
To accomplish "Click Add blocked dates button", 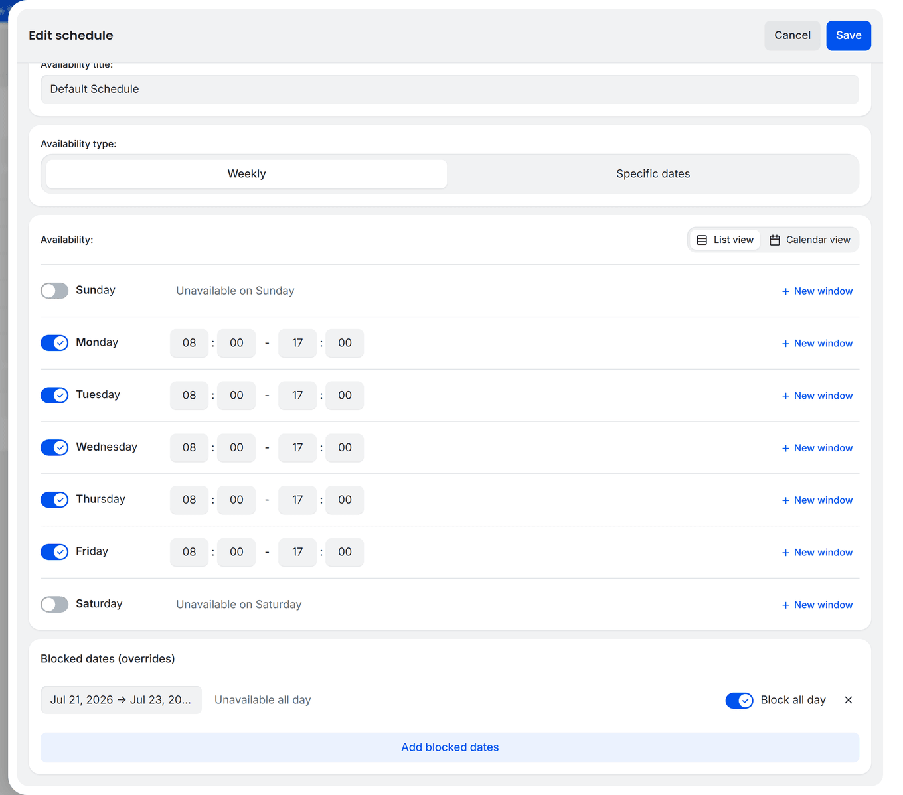I will pos(450,747).
